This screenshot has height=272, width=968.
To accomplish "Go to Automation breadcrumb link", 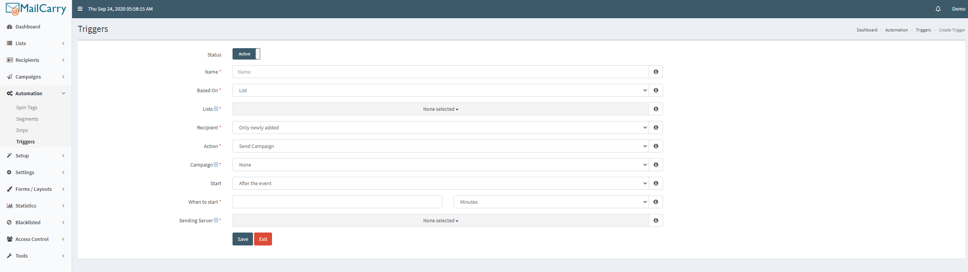I will pos(896,30).
